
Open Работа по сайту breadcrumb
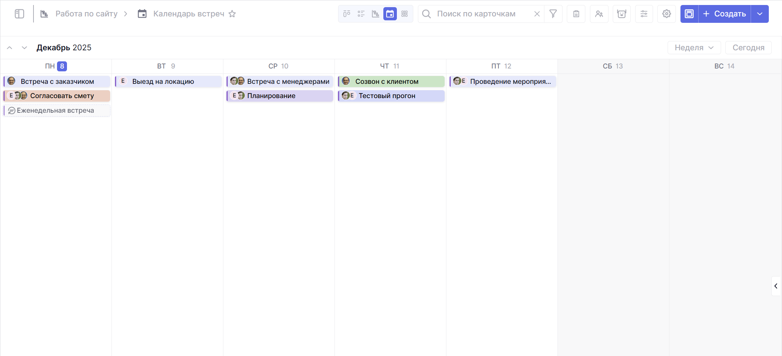(x=86, y=14)
